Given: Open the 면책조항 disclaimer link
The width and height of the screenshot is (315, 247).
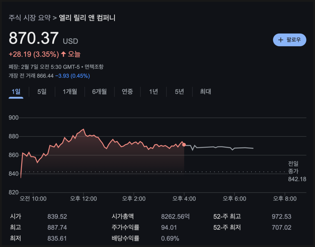Looking at the screenshot, I should (x=94, y=67).
